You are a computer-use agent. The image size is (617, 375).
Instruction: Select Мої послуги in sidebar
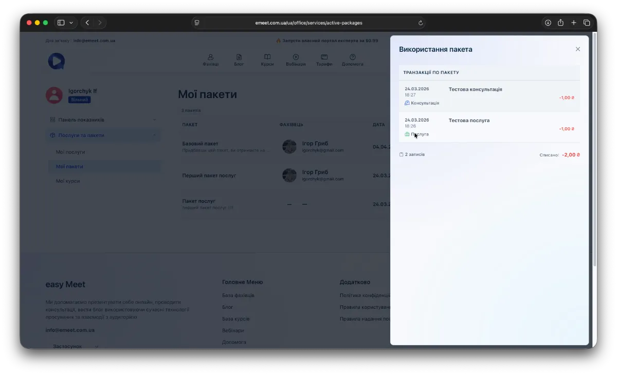pyautogui.click(x=70, y=152)
